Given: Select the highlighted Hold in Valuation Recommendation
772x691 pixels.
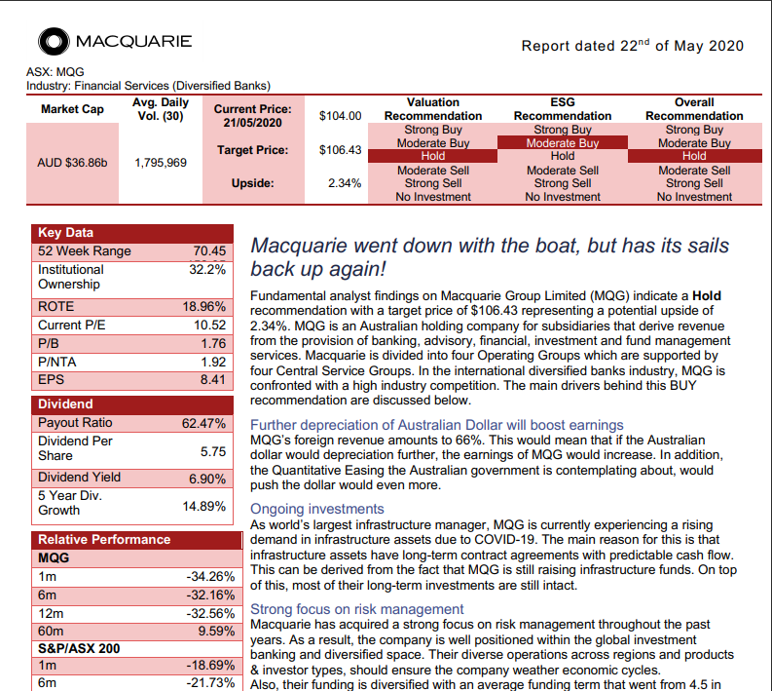Looking at the screenshot, I should point(432,156).
